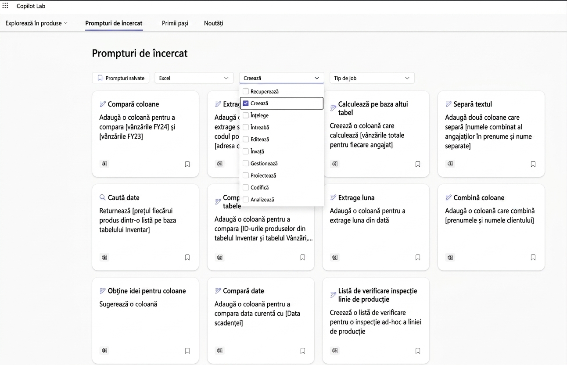Bookmark the card comparing ID-urile produselor
The image size is (567, 365).
(x=303, y=258)
